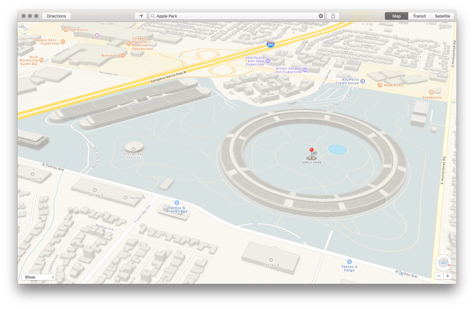Switch to the Transit view tab
This screenshot has height=309, width=474.
pos(419,16)
